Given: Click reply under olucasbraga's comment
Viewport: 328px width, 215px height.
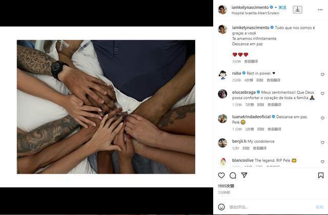Looking at the screenshot, I should point(260,105).
